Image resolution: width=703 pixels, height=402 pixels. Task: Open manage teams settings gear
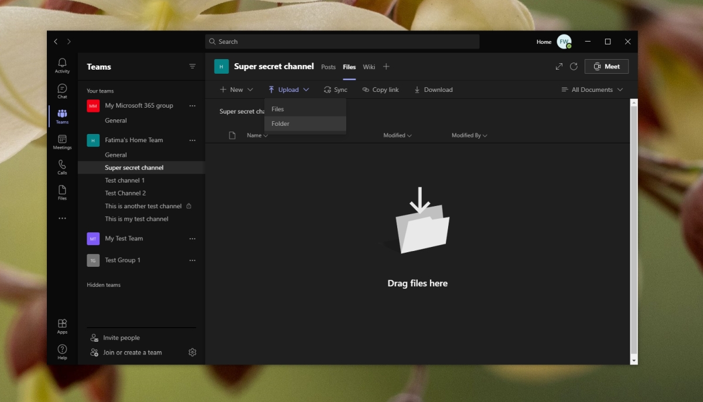tap(192, 352)
